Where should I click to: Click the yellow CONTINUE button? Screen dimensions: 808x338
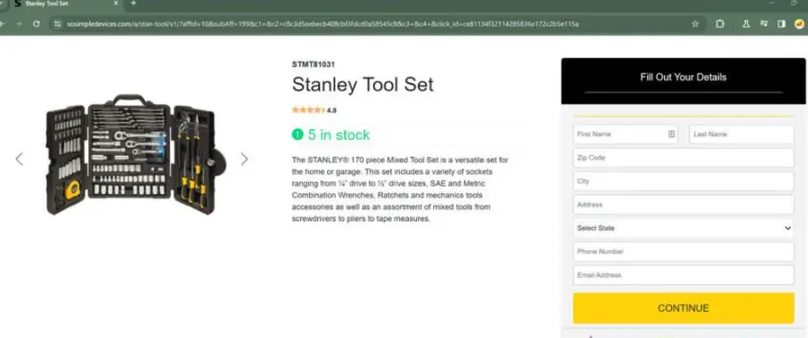tap(683, 308)
